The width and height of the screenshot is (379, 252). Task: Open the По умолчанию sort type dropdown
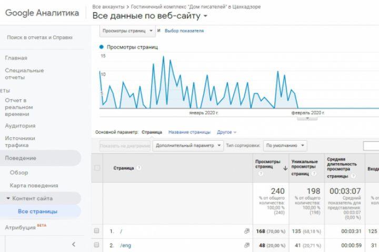coord(285,145)
